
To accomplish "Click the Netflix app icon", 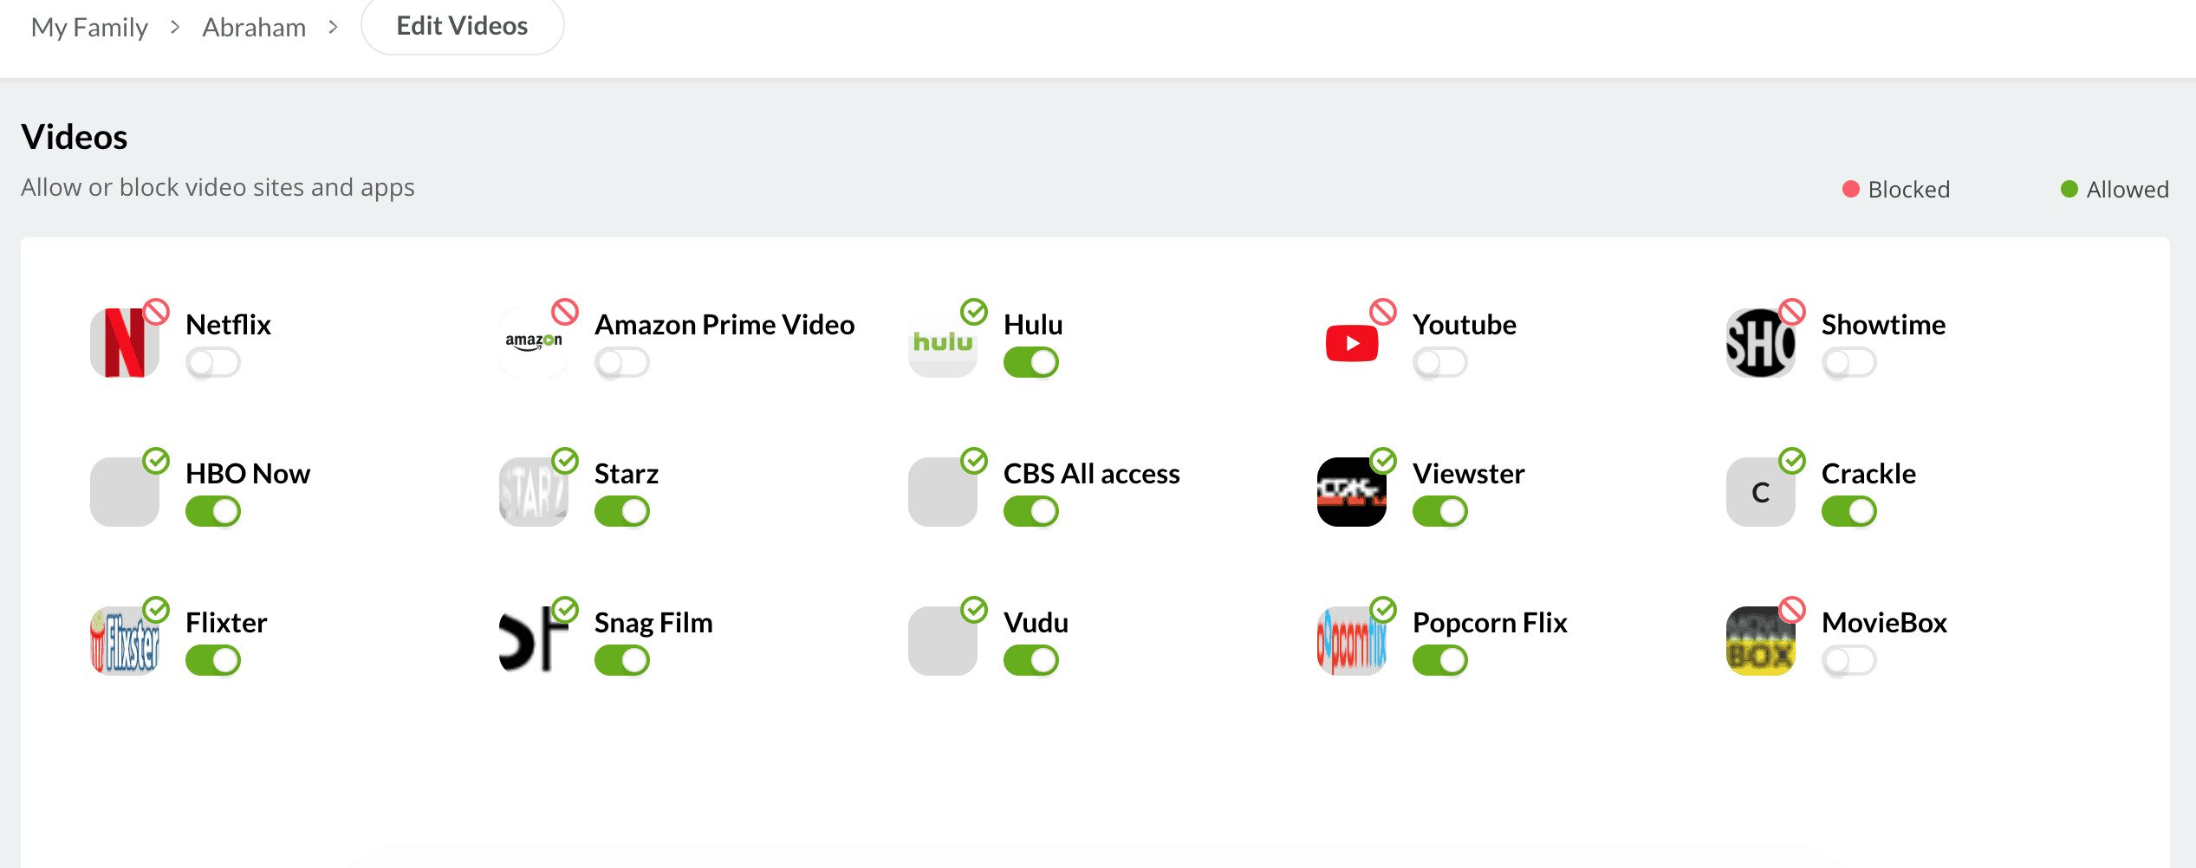I will point(124,343).
